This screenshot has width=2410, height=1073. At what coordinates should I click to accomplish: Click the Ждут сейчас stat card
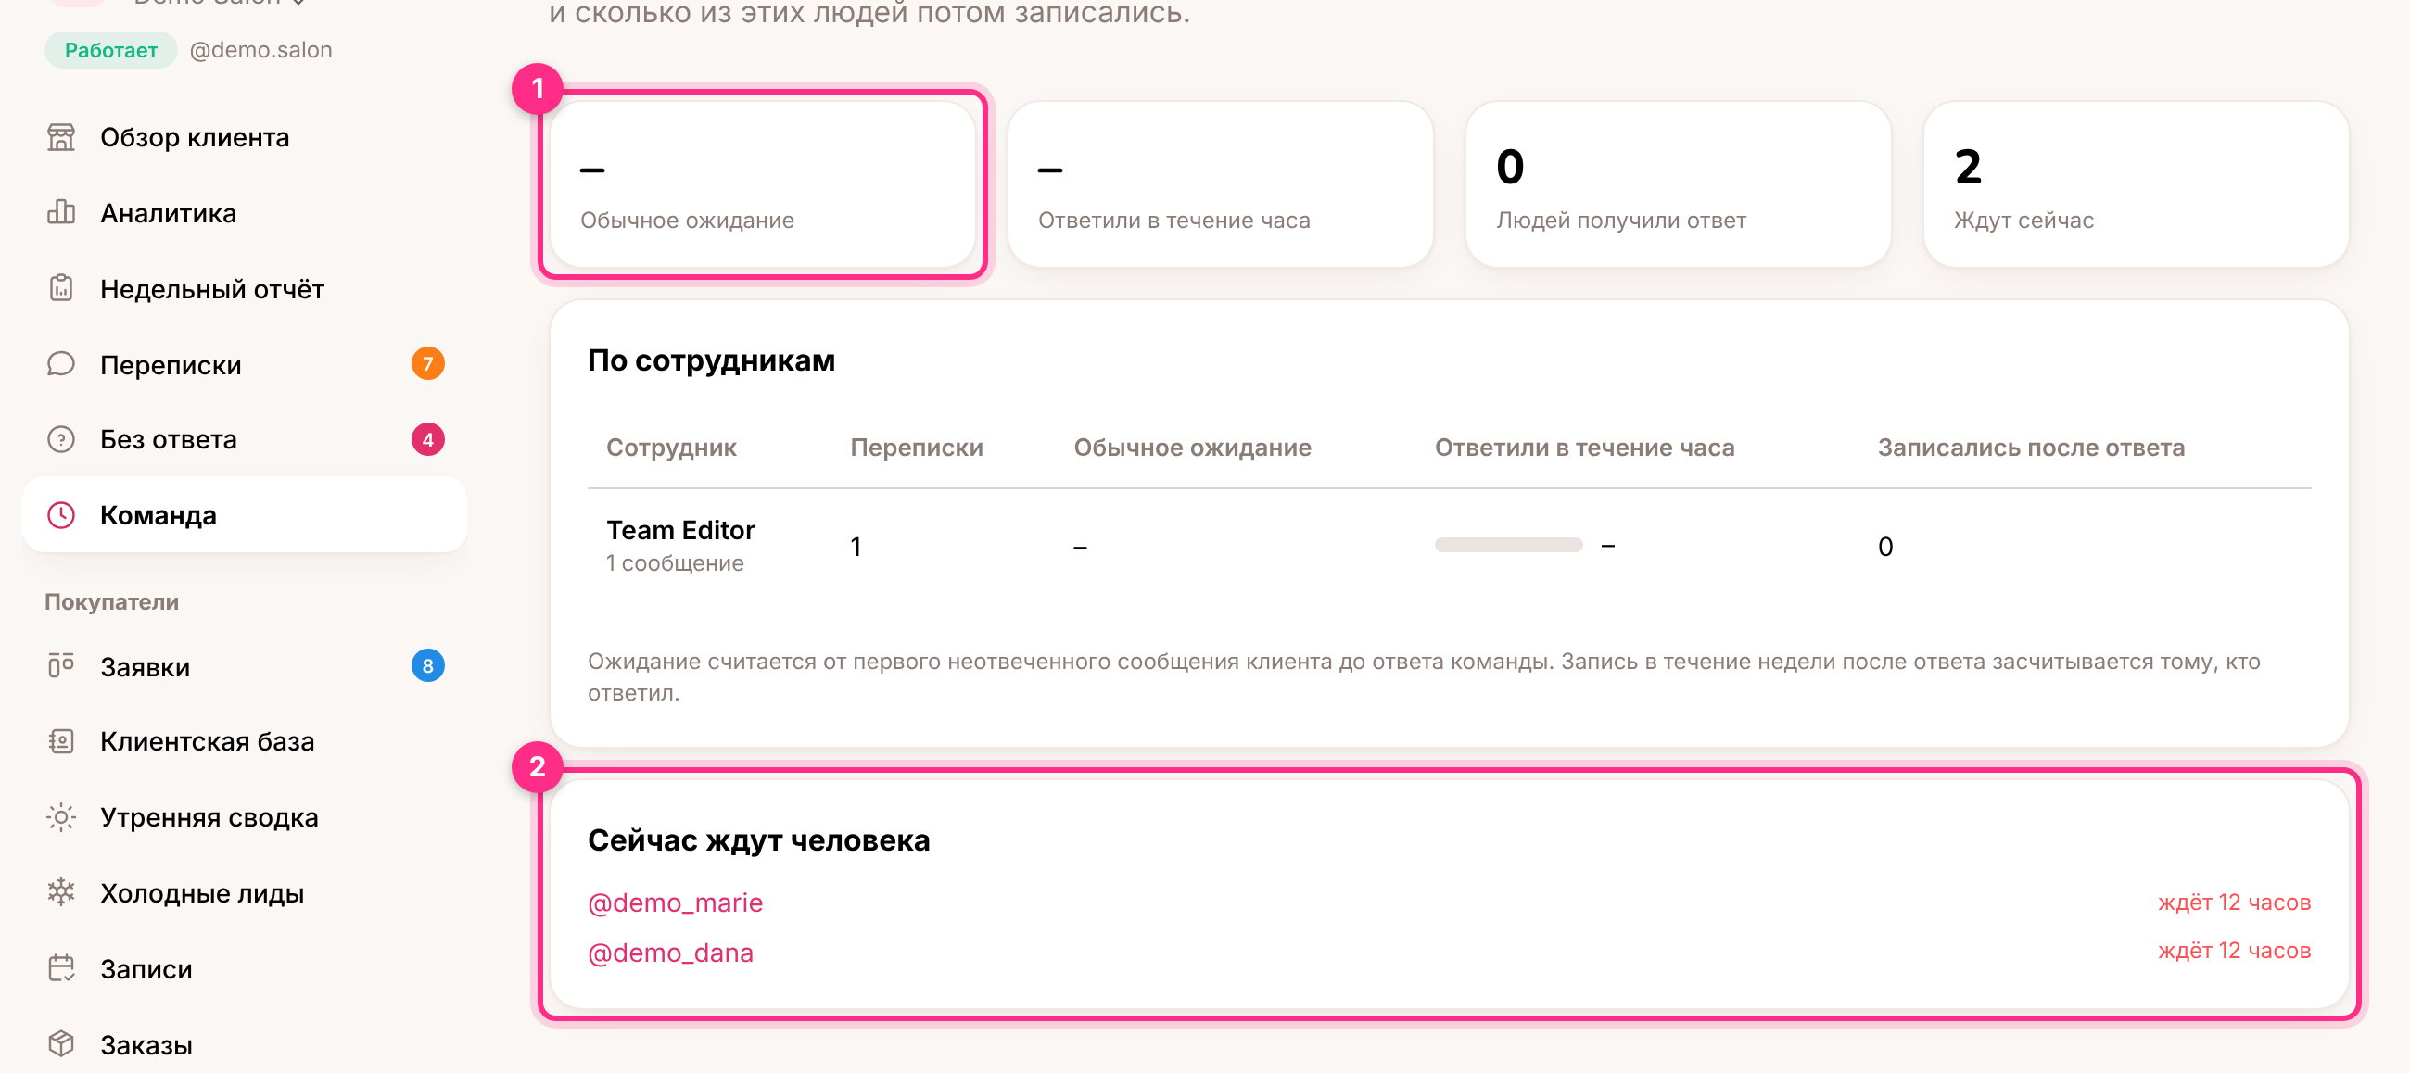[x=2136, y=184]
